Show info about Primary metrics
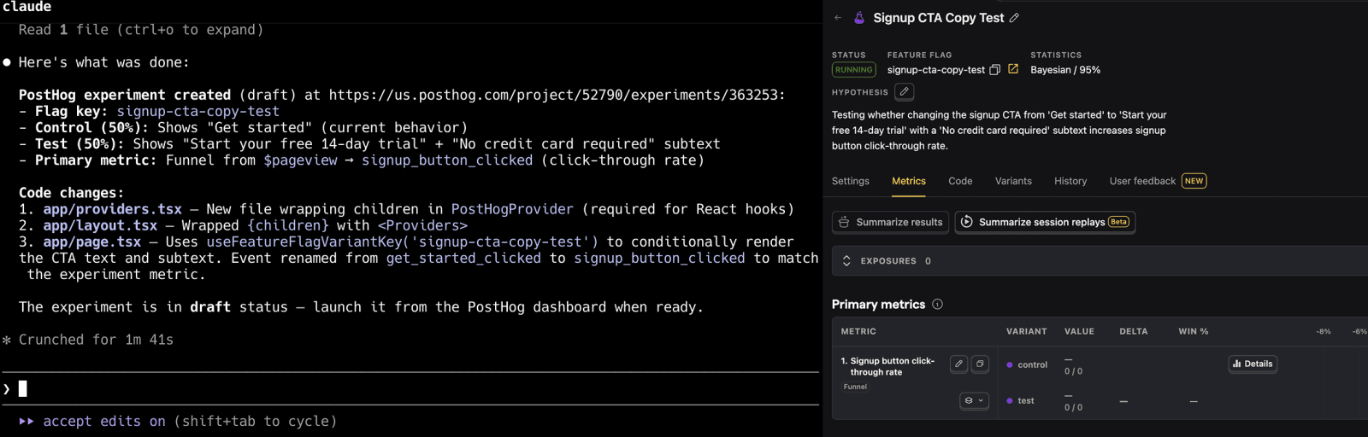The image size is (1368, 437). [x=938, y=305]
